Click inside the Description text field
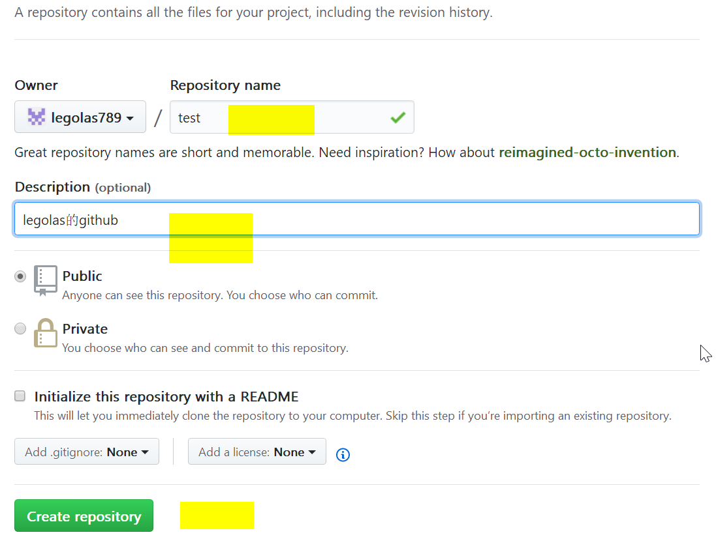The width and height of the screenshot is (716, 537). [x=357, y=219]
